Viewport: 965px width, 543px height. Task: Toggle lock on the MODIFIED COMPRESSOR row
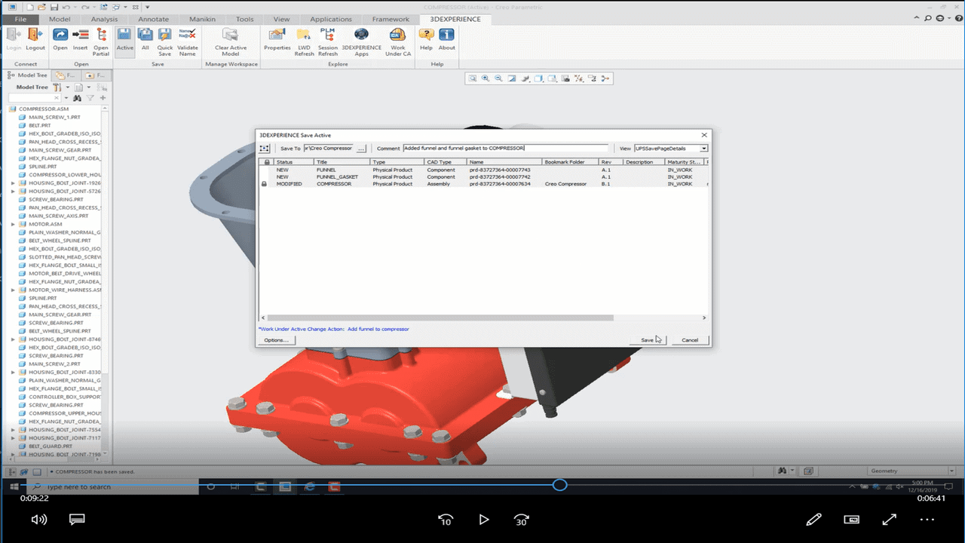264,184
